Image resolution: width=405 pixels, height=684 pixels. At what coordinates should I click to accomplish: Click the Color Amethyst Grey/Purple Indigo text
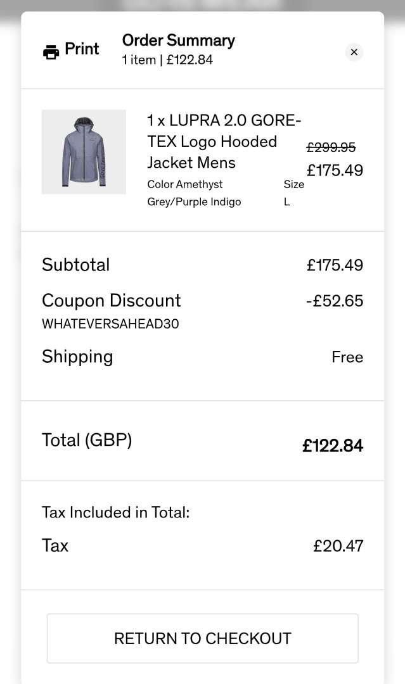(x=194, y=193)
